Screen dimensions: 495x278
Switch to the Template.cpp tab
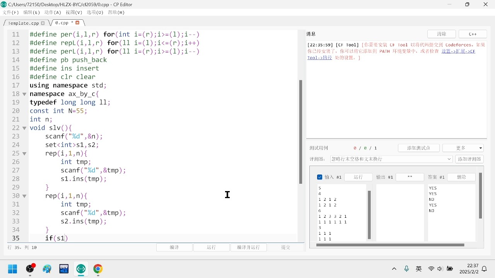coord(23,23)
